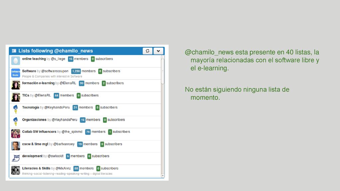Viewport: 340px width, 191px height.
Task: Click the refresh icon in Lists header
Action: pyautogui.click(x=147, y=51)
